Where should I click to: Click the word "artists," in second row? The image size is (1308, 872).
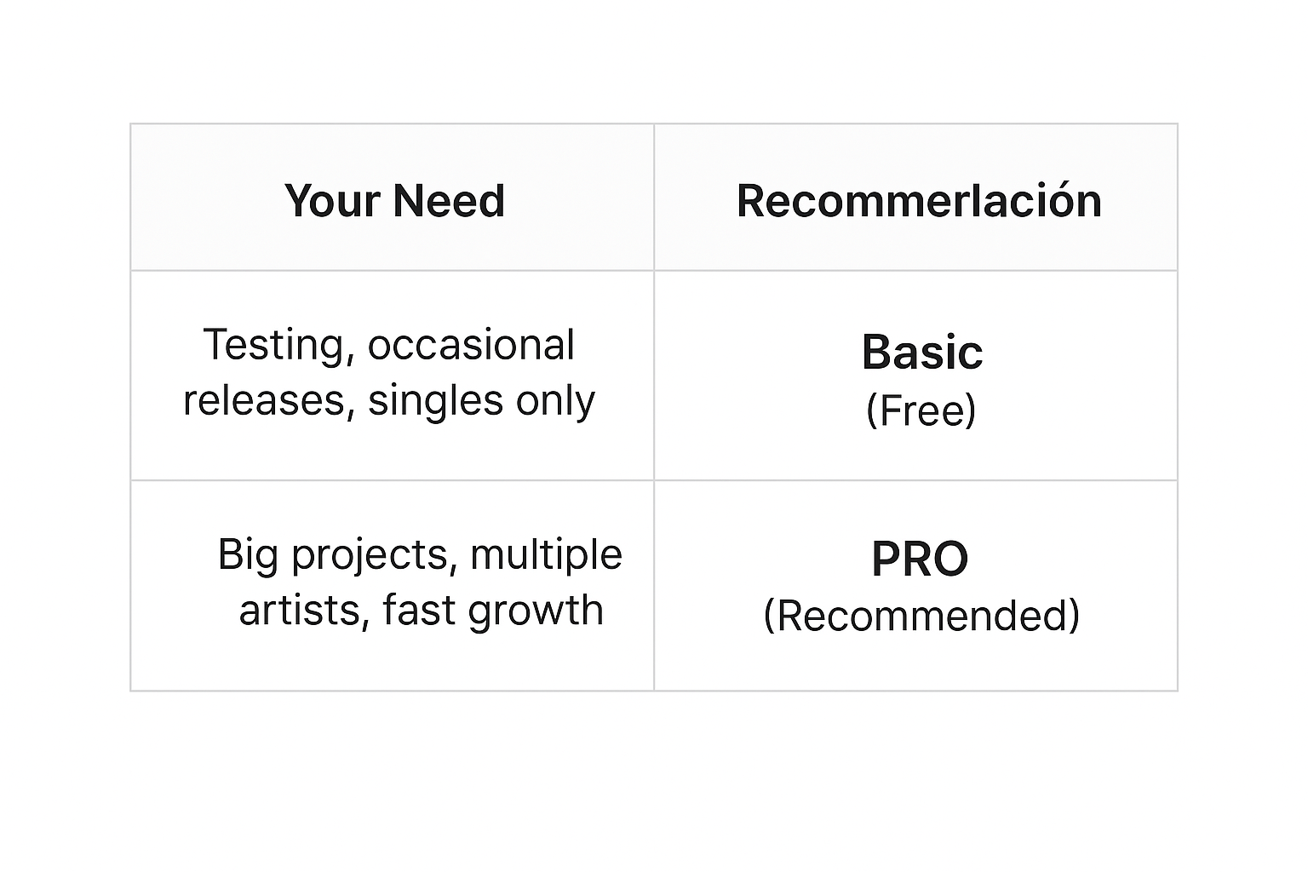(x=305, y=611)
